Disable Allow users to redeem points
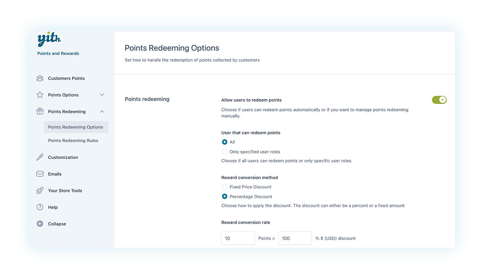 pyautogui.click(x=439, y=99)
